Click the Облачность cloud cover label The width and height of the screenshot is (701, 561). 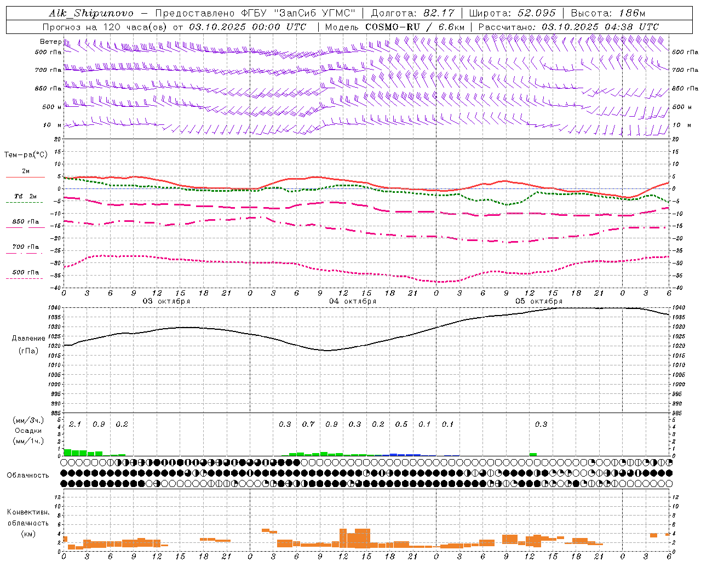point(28,476)
